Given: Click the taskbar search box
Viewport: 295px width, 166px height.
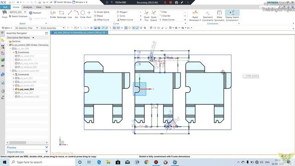Looking at the screenshot, I should (42, 162).
